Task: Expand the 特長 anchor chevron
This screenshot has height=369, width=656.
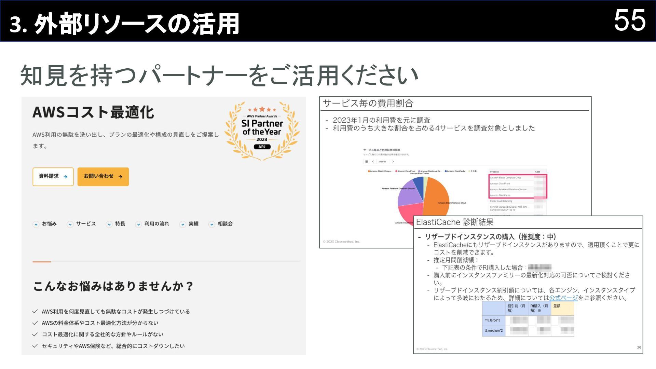Action: 109,224
